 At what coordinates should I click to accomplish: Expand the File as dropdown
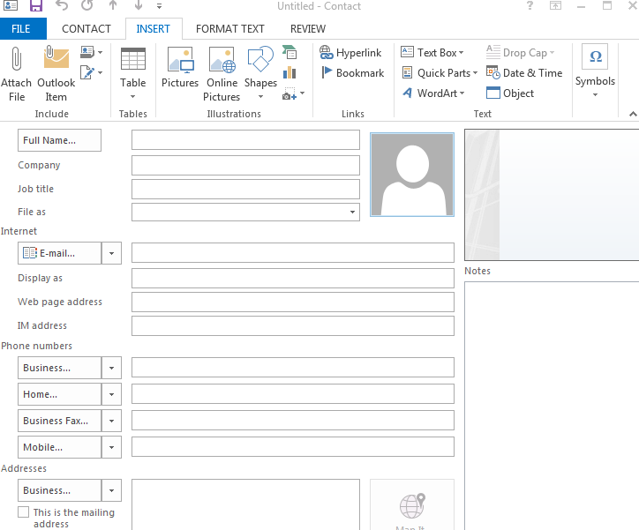point(352,213)
